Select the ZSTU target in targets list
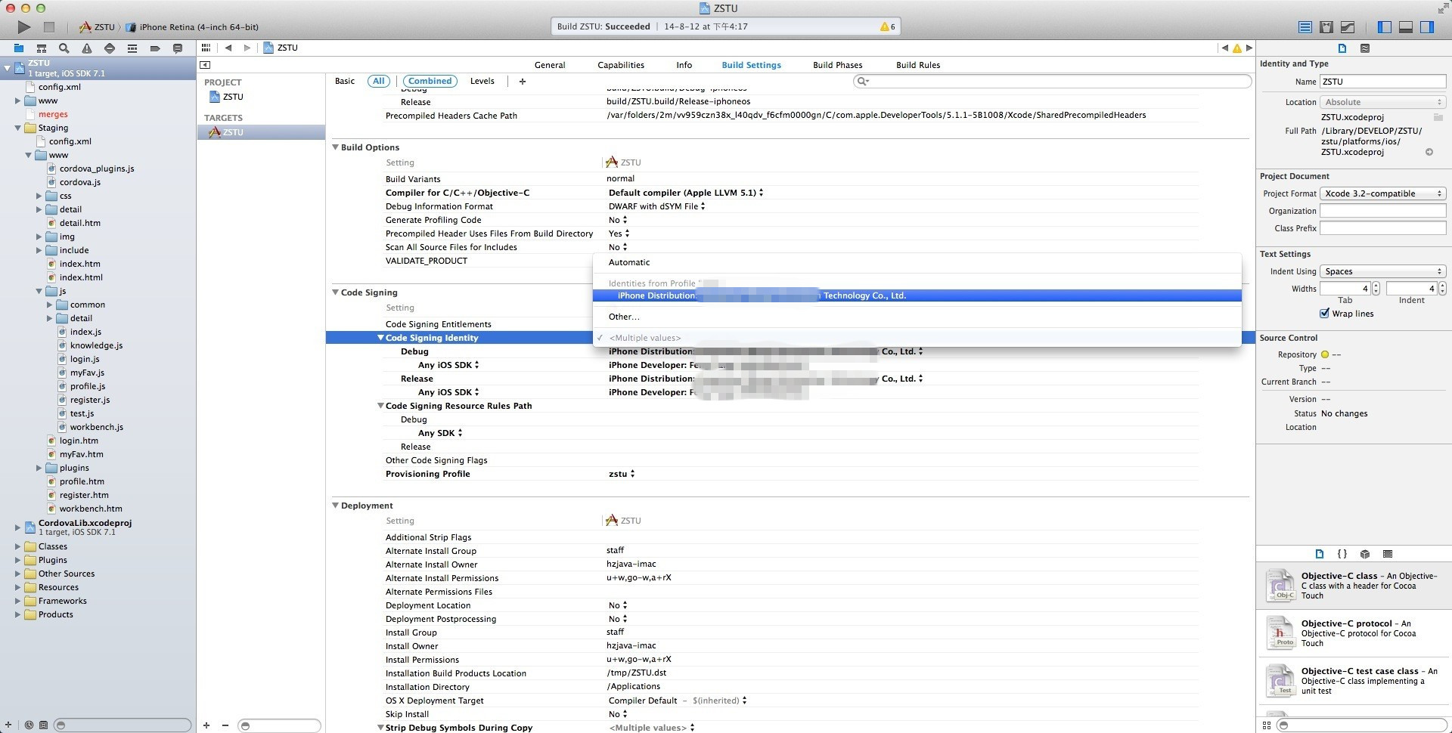 [x=261, y=132]
